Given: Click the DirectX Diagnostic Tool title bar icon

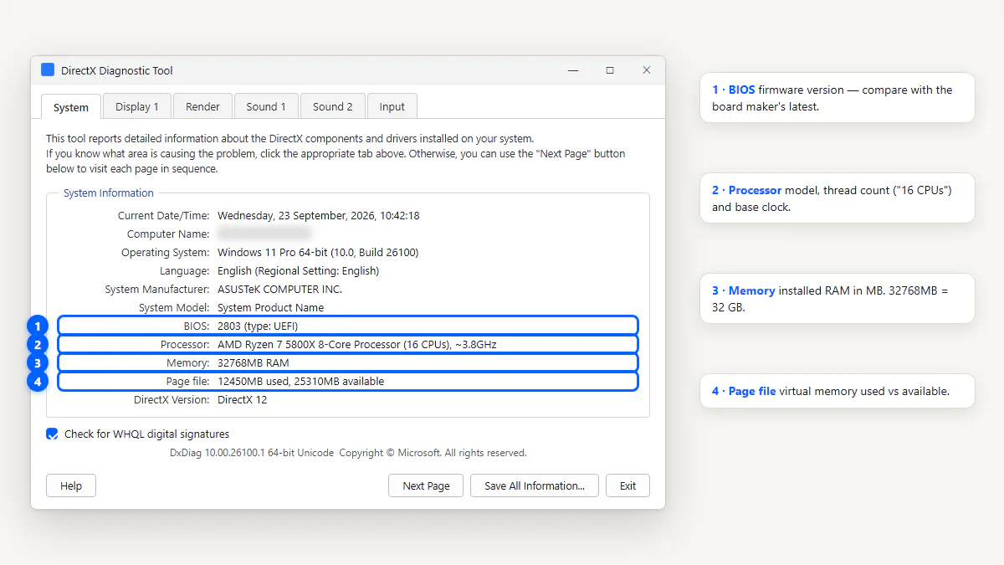Looking at the screenshot, I should click(x=48, y=70).
